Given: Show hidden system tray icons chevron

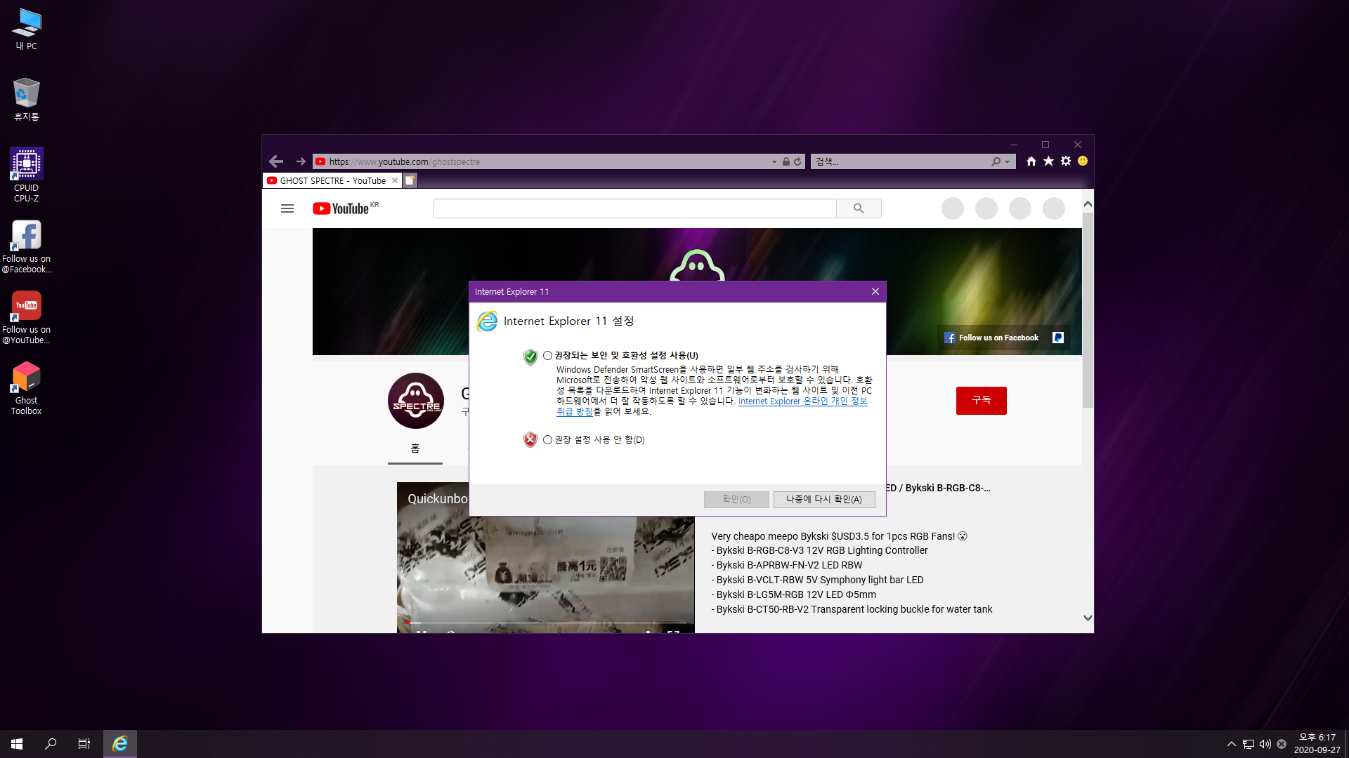Looking at the screenshot, I should click(x=1231, y=744).
